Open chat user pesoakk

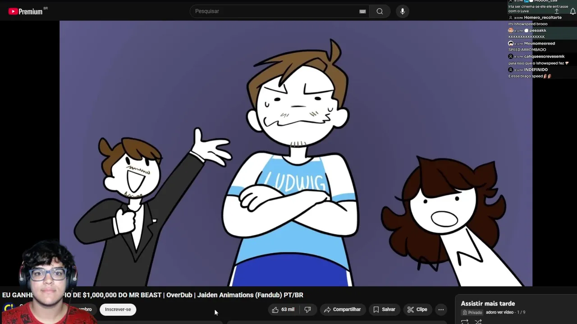[x=538, y=31]
